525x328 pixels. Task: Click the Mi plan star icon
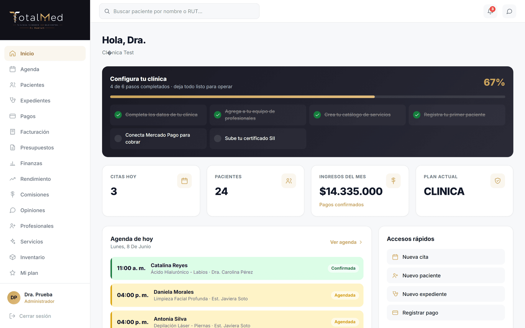coord(13,273)
